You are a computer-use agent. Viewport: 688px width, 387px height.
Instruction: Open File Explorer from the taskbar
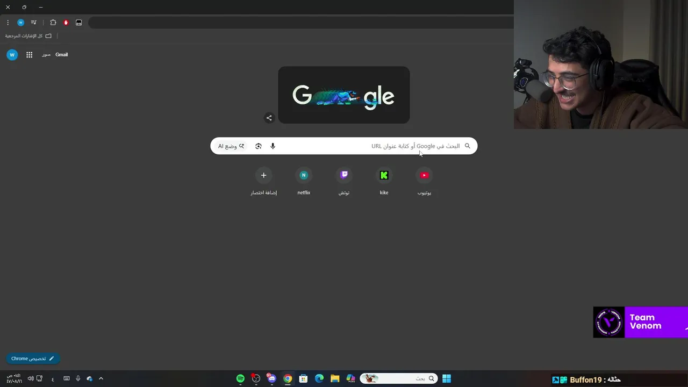click(x=335, y=378)
